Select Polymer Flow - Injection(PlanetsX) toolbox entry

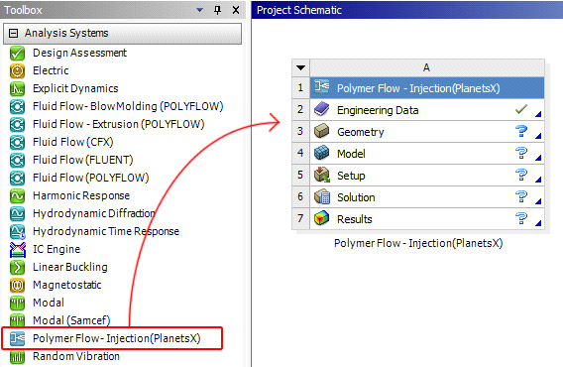tap(117, 338)
